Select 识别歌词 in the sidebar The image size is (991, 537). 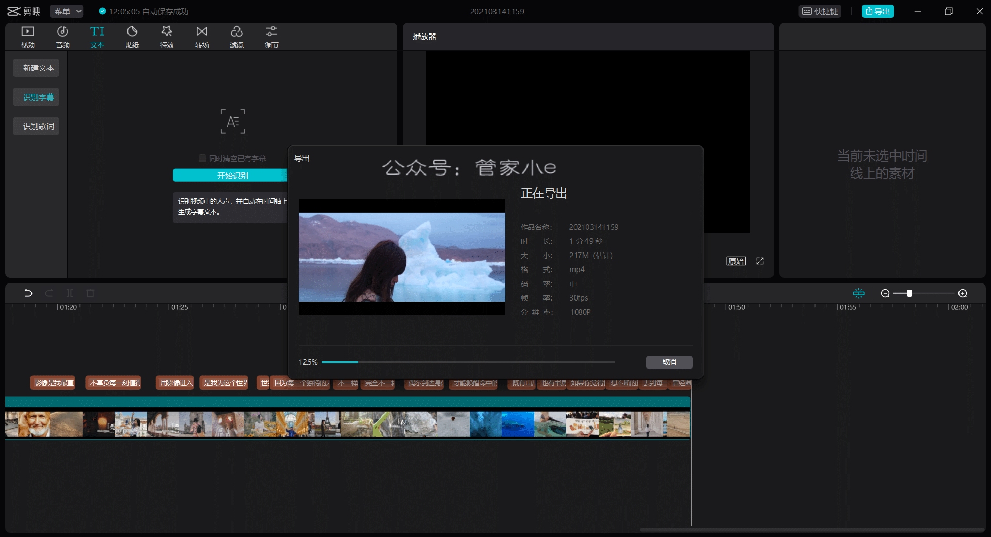pyautogui.click(x=36, y=126)
